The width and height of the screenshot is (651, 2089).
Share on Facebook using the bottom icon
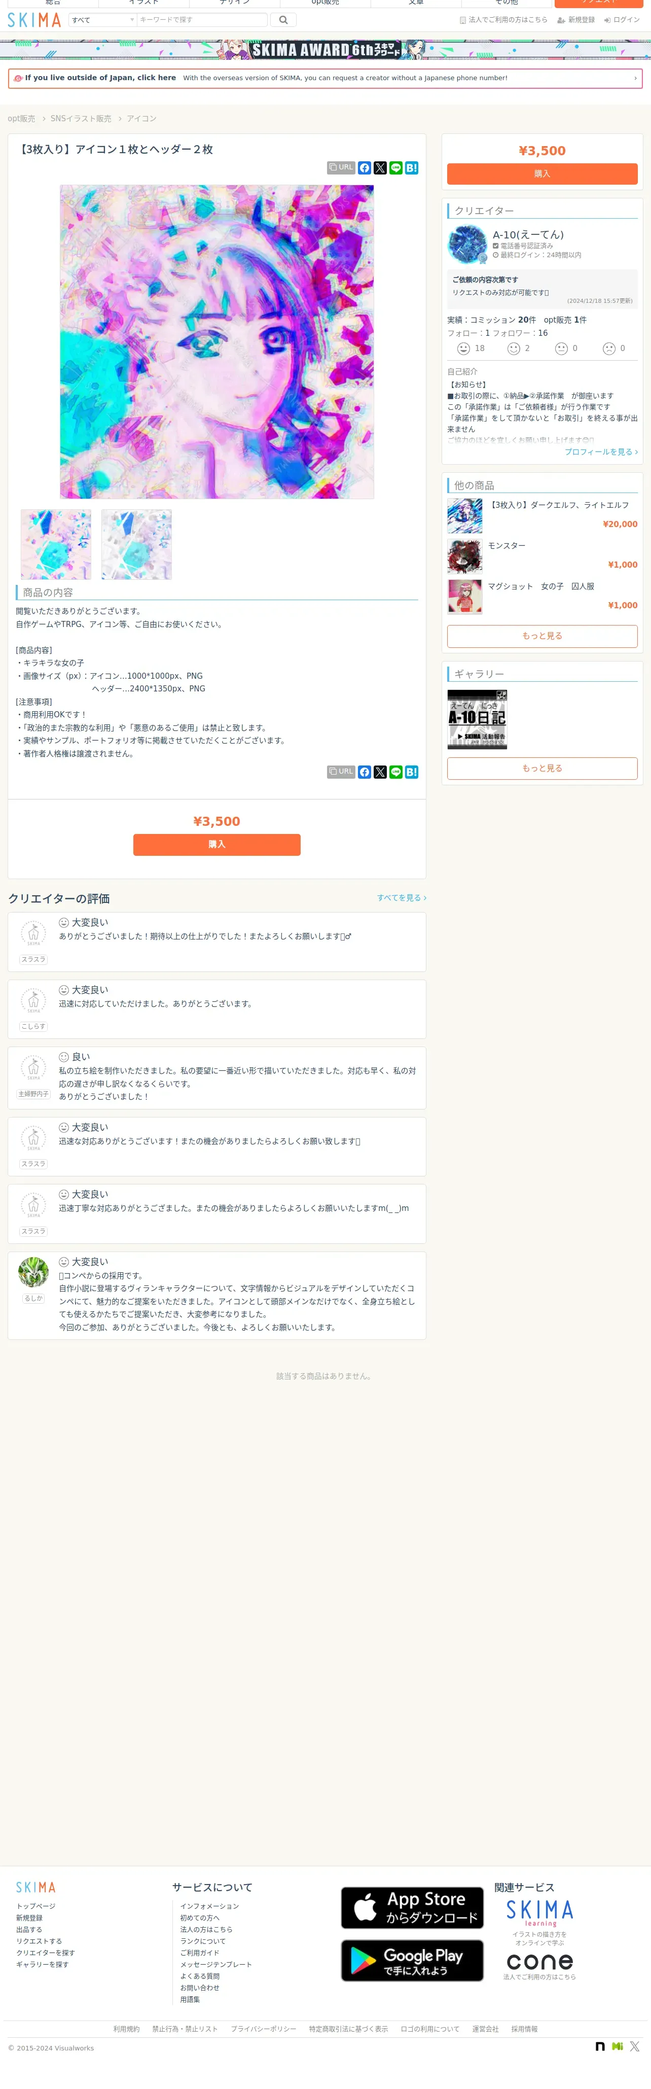pyautogui.click(x=365, y=772)
